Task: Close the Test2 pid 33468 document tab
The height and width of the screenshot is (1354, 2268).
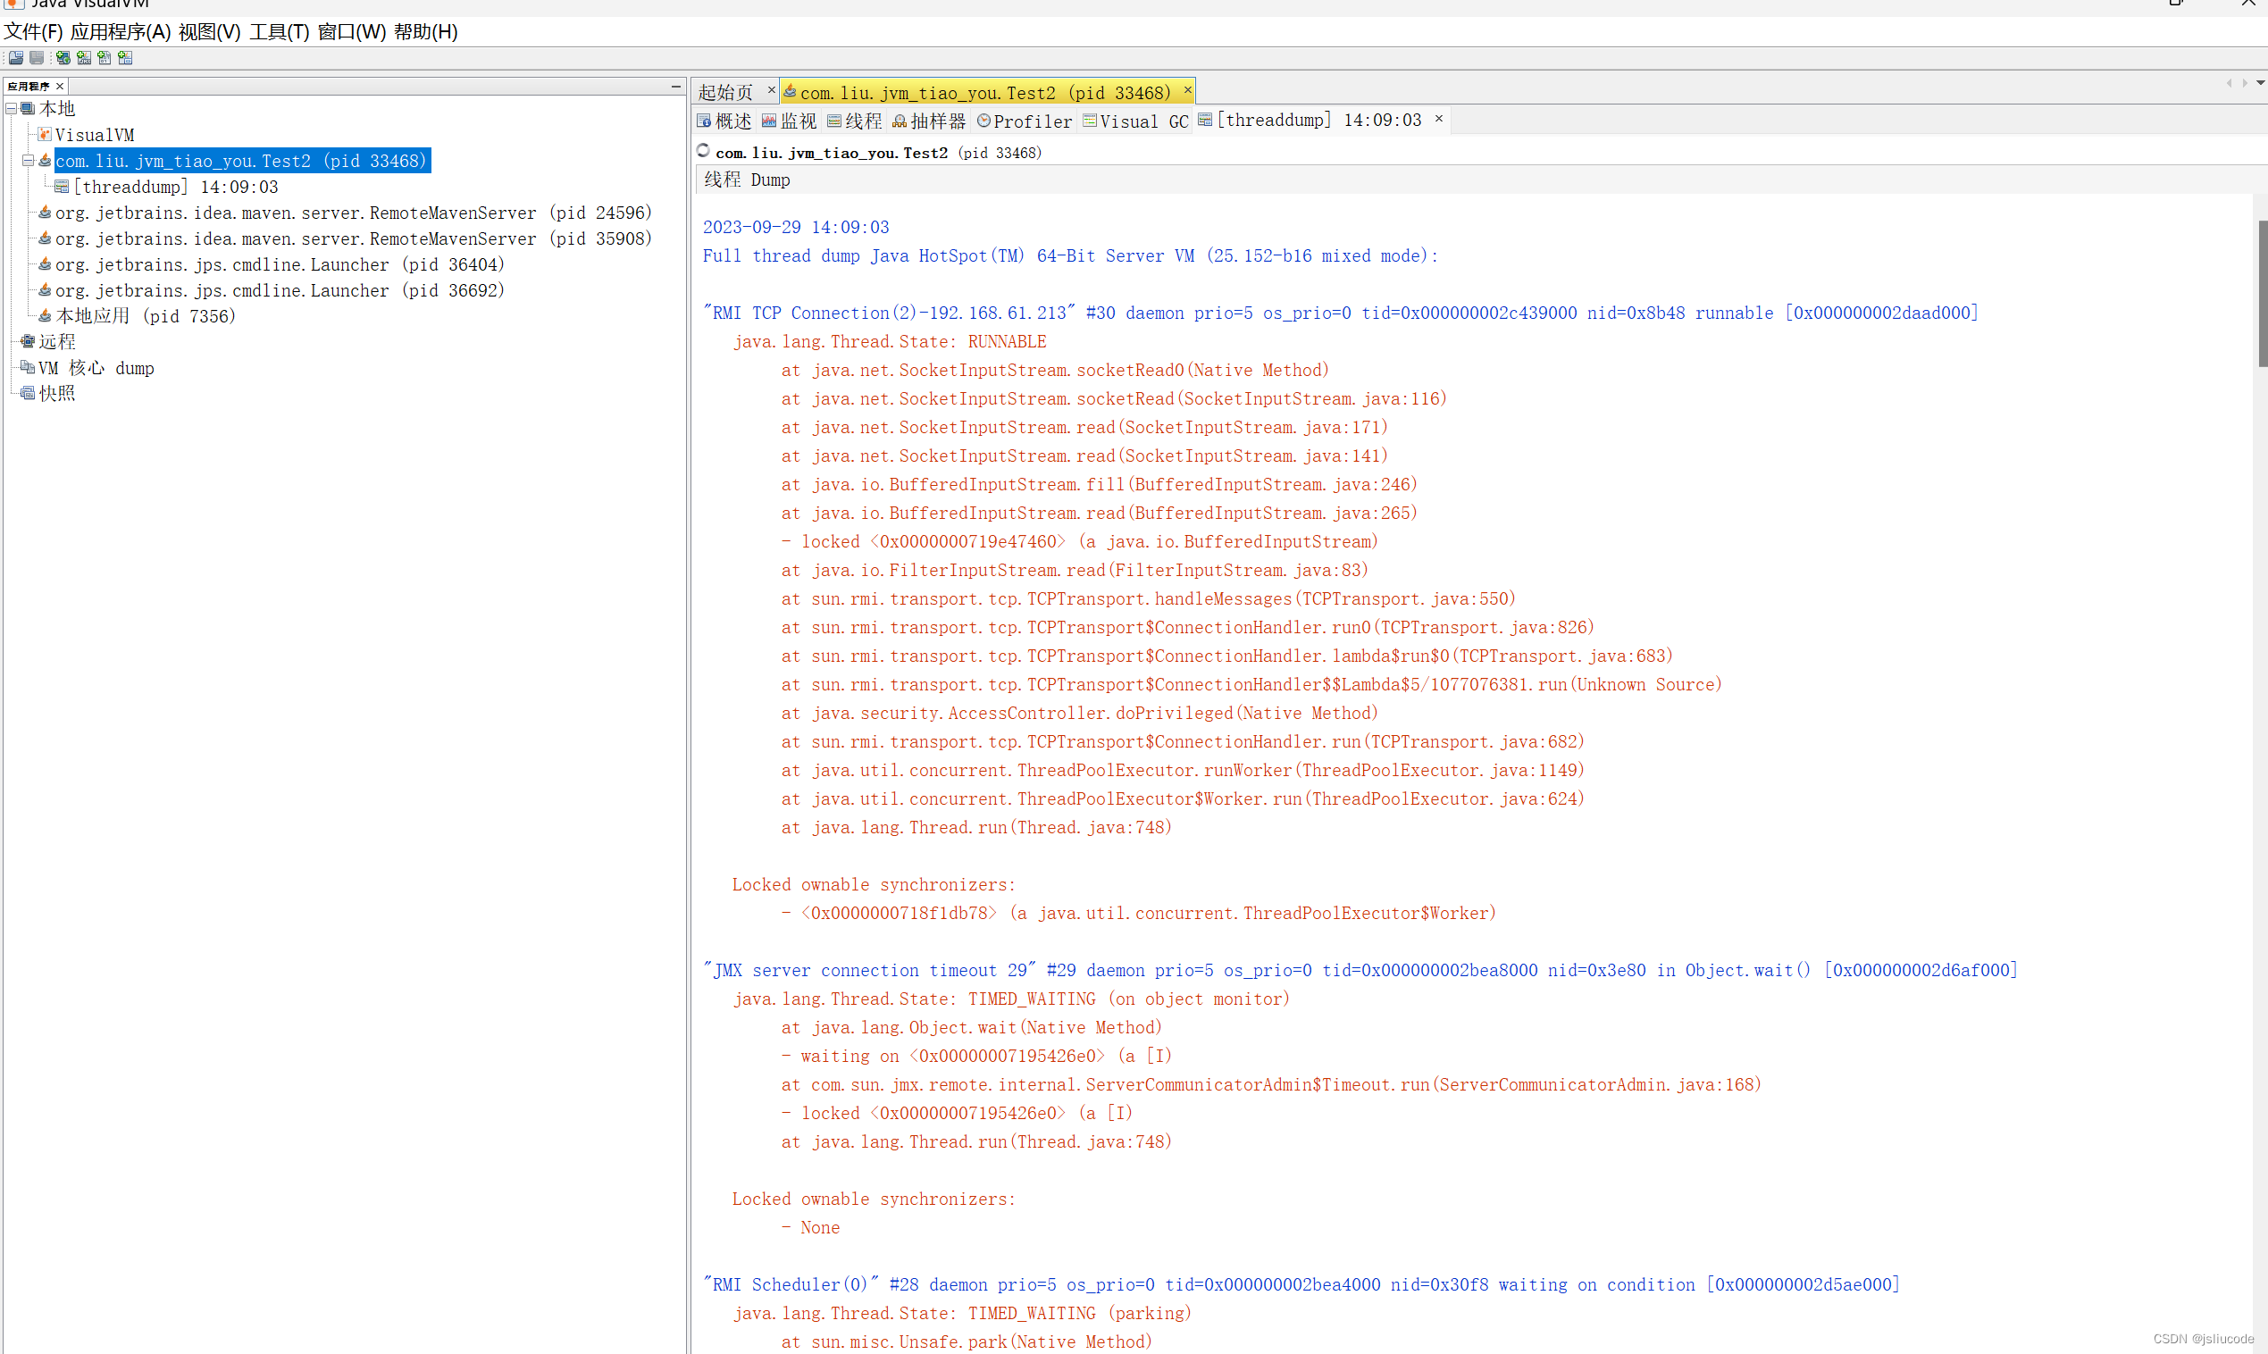Action: 1187,89
